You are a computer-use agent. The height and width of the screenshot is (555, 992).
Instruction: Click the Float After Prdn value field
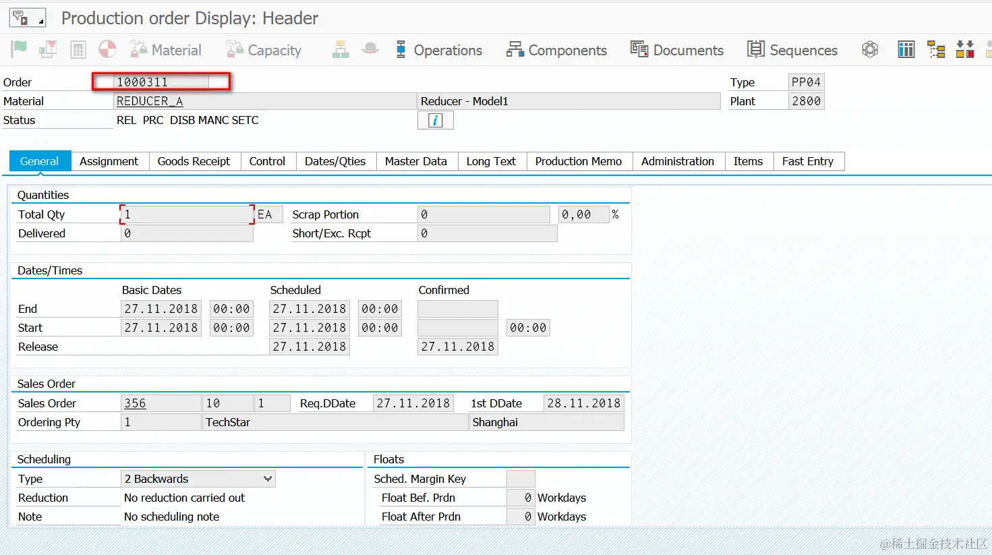[521, 517]
